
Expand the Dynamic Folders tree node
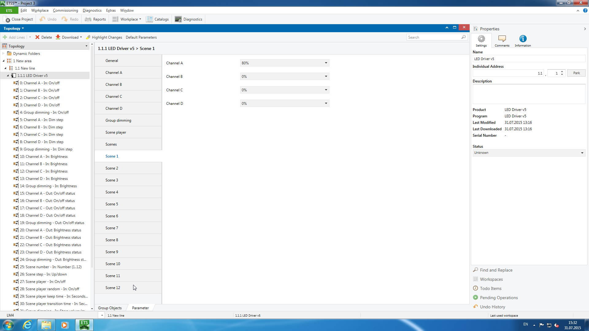[3, 54]
